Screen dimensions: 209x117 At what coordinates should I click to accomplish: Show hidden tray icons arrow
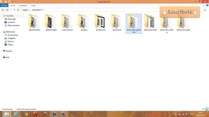(x=172, y=114)
